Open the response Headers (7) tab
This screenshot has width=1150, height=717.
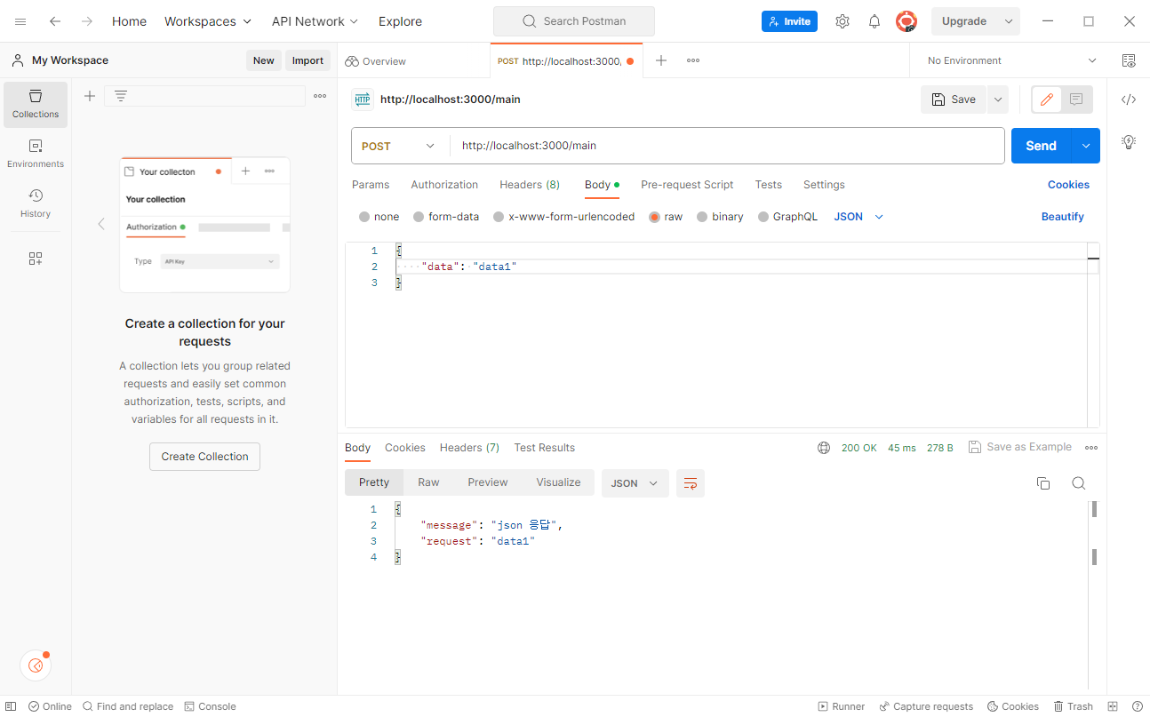469,448
